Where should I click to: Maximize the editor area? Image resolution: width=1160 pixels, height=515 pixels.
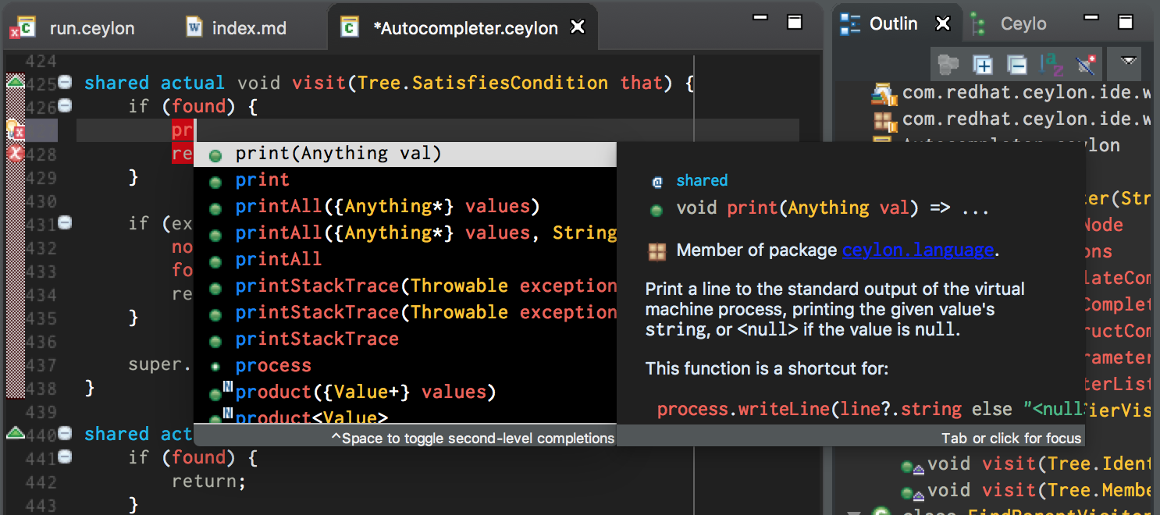(795, 21)
